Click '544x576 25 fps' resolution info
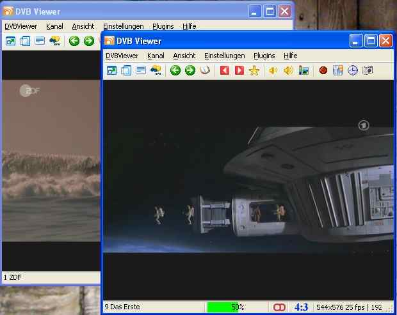Screen dimensions: 397x315 point(341,307)
